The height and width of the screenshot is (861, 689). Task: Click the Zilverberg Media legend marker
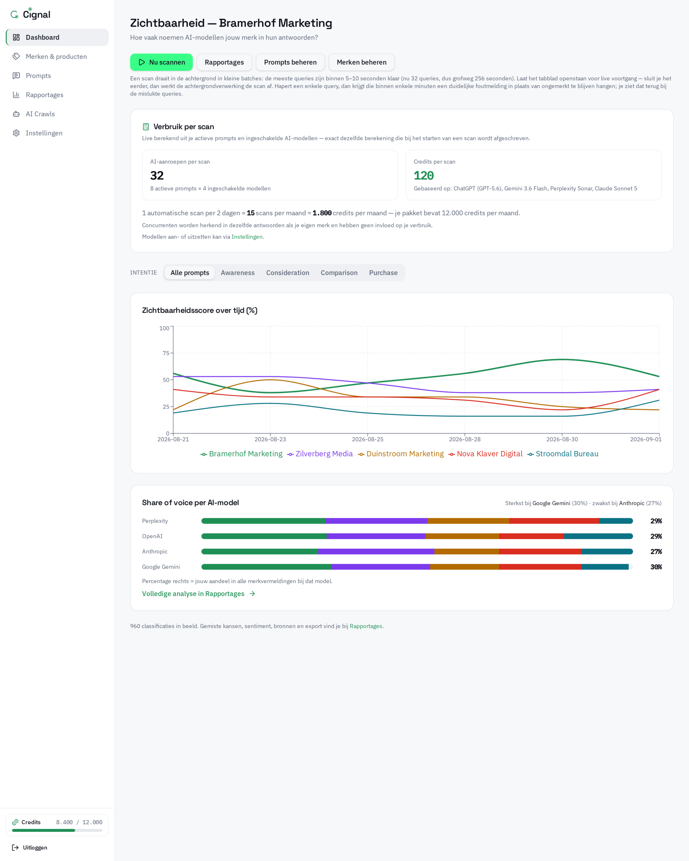point(290,454)
